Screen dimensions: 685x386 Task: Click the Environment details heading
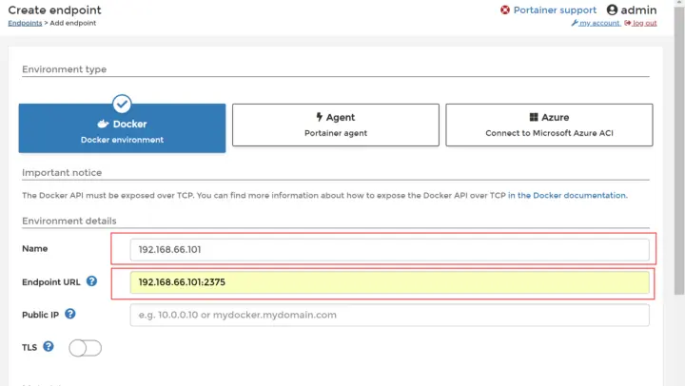click(69, 221)
